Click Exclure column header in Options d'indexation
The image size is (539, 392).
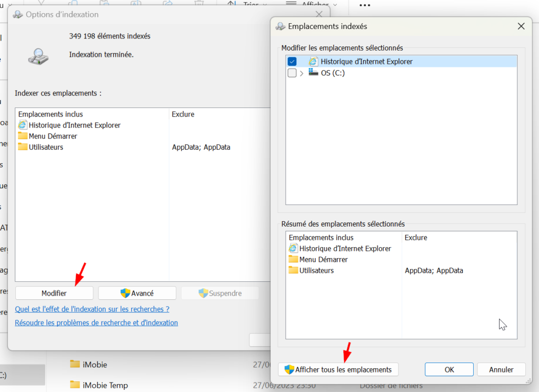pos(183,114)
